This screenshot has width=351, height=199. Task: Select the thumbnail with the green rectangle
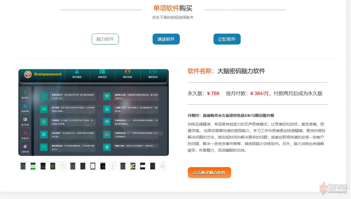point(33,166)
